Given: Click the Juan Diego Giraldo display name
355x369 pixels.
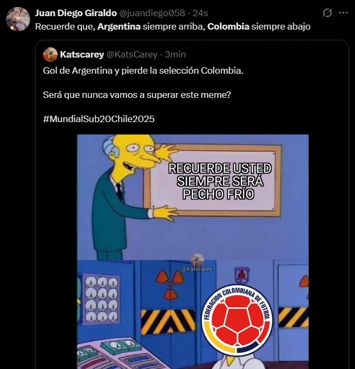Looking at the screenshot, I should (76, 13).
